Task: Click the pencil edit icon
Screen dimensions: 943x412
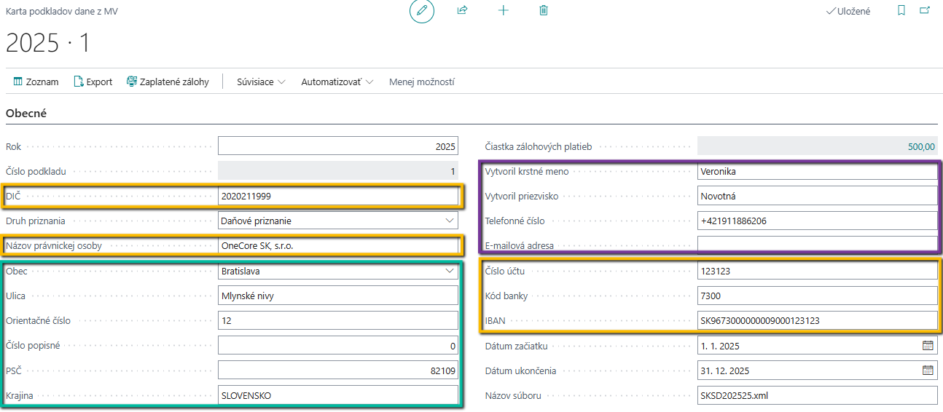Action: [x=421, y=11]
